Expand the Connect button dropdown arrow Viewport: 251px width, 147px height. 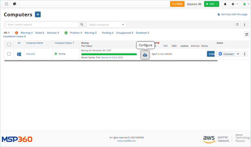[238, 54]
